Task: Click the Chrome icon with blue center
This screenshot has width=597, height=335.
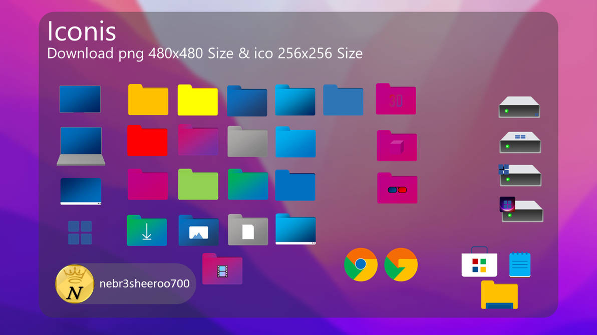Action: 361,264
